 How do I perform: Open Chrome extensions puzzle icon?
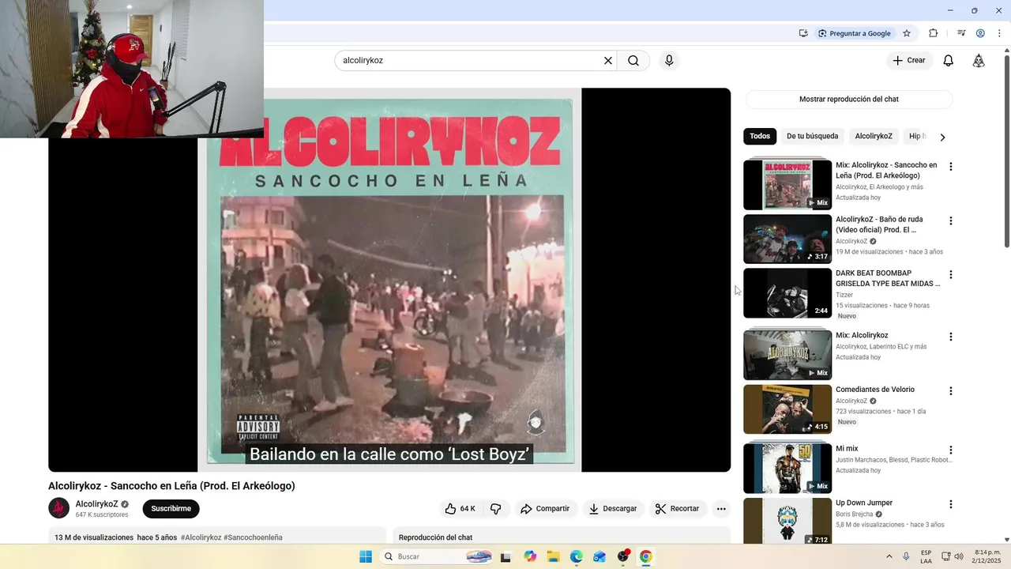point(933,33)
